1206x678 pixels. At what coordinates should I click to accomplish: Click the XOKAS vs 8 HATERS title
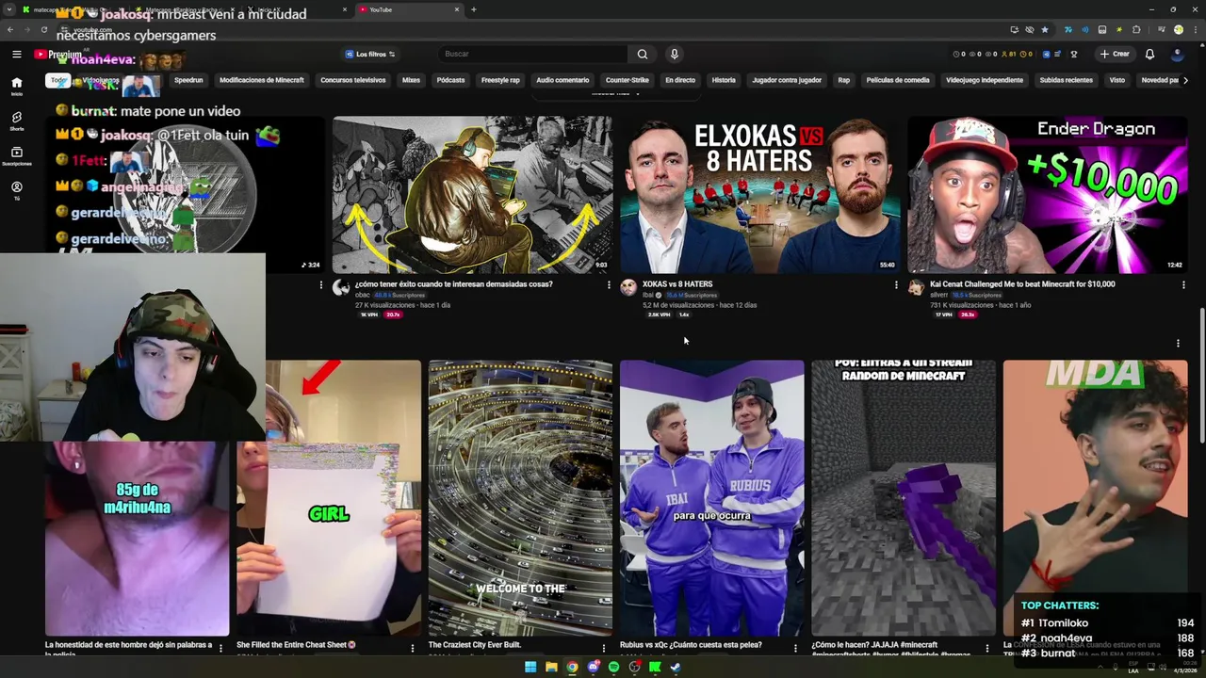(x=677, y=283)
